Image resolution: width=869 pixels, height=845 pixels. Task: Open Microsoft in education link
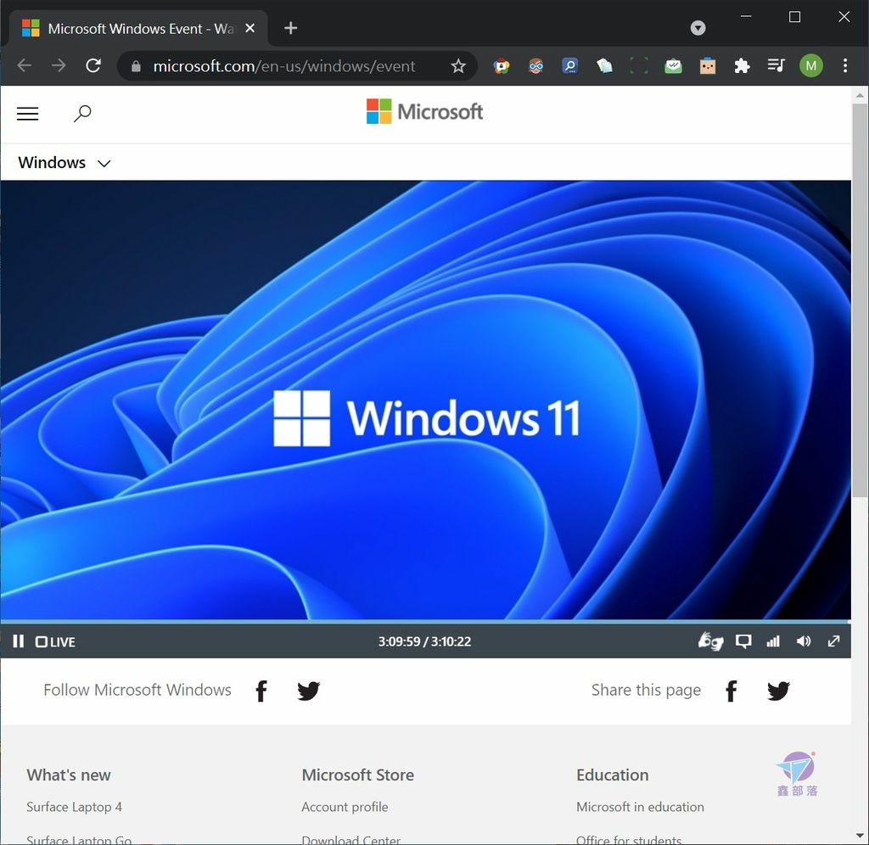point(640,807)
